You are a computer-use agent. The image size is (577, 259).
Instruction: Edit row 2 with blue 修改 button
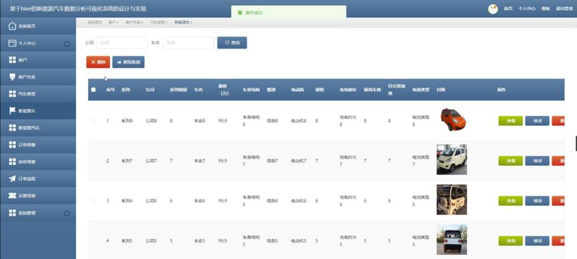[537, 160]
